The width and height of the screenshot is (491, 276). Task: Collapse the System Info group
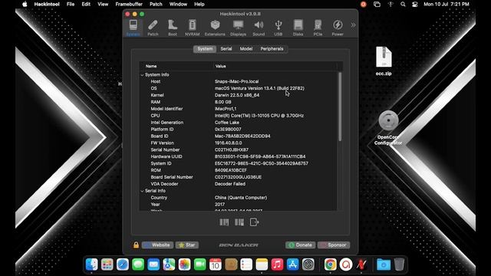[x=142, y=75]
